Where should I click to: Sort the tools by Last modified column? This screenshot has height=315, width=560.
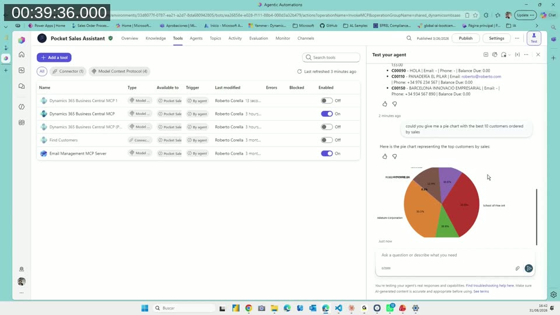[x=228, y=87]
